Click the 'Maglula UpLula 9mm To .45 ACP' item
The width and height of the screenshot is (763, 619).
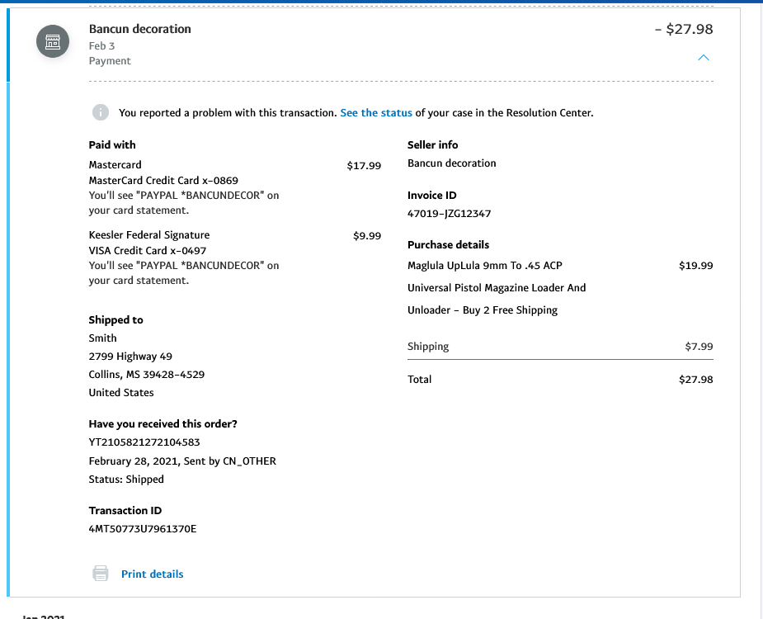click(x=484, y=266)
